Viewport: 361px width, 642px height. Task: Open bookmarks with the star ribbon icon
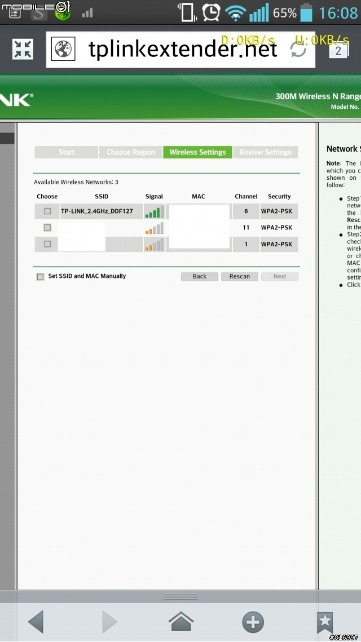tap(325, 622)
